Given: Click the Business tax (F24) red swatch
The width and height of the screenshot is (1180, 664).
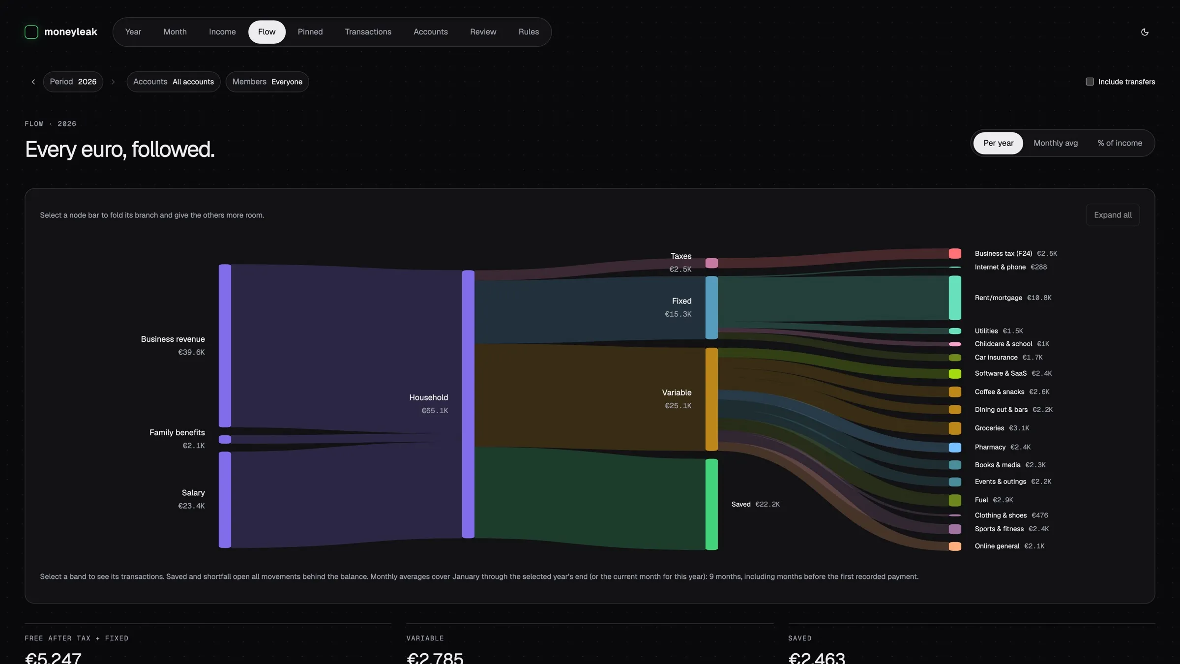Looking at the screenshot, I should pos(955,253).
